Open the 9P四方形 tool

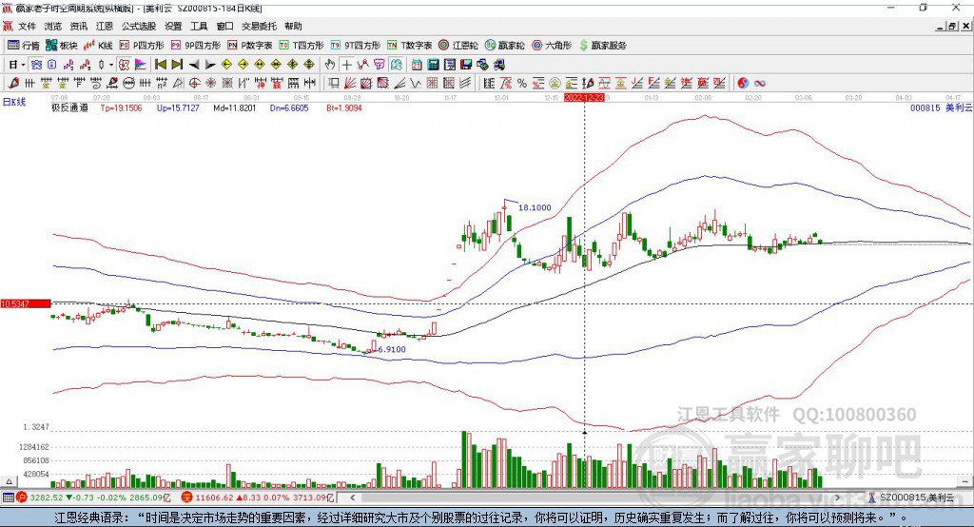pos(196,46)
